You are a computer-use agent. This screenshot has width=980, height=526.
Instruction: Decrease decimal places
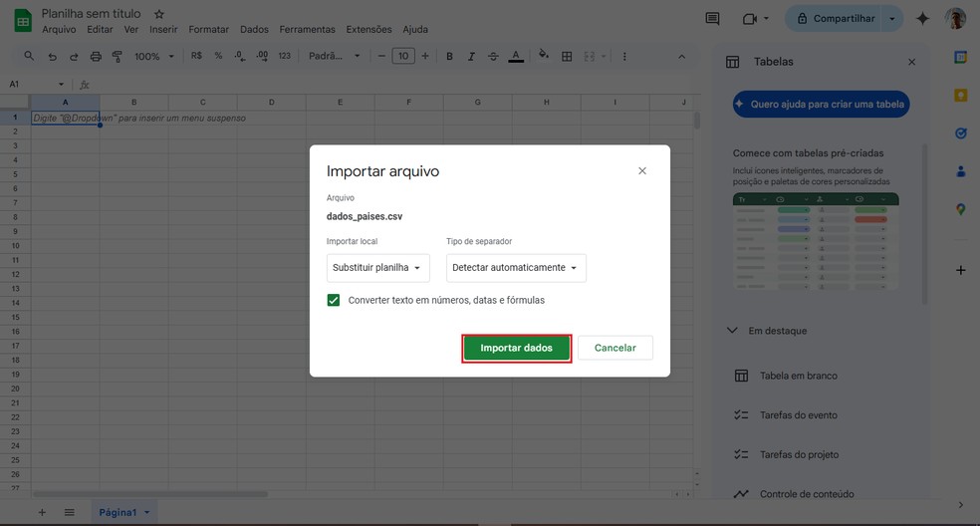(x=239, y=56)
